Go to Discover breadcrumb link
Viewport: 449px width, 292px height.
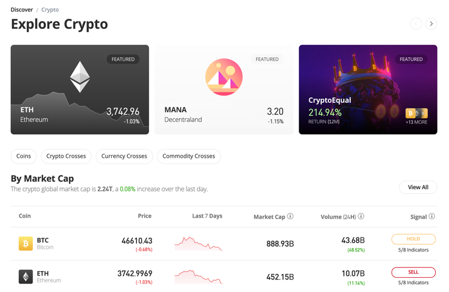pos(22,10)
